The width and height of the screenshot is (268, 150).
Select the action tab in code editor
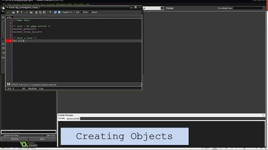(9, 17)
